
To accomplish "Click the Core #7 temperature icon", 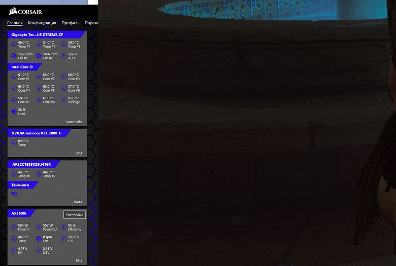I will point(14,100).
